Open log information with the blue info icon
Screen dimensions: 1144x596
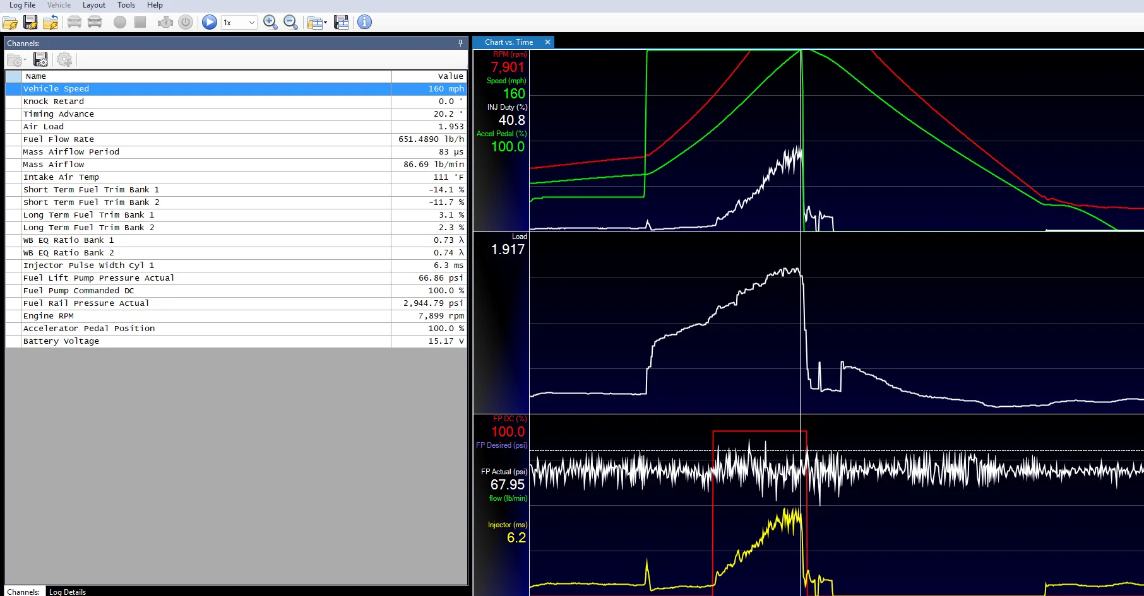(364, 22)
